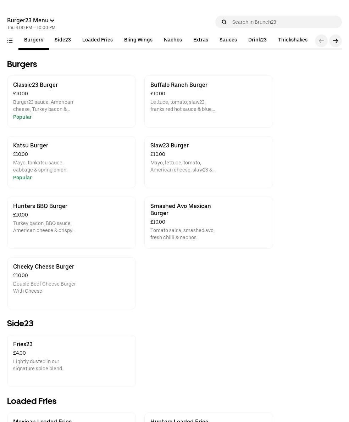The height and width of the screenshot is (422, 349).
Task: View the Thickshakes tab
Action: coord(293,40)
